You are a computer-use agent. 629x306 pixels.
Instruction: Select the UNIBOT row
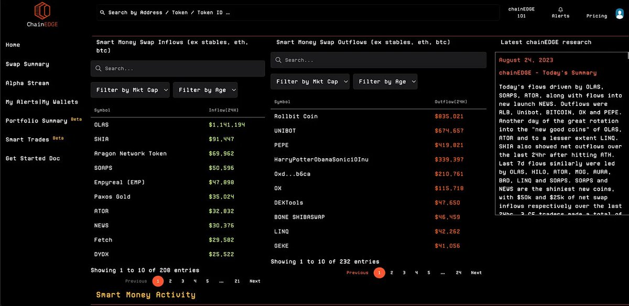click(x=378, y=131)
